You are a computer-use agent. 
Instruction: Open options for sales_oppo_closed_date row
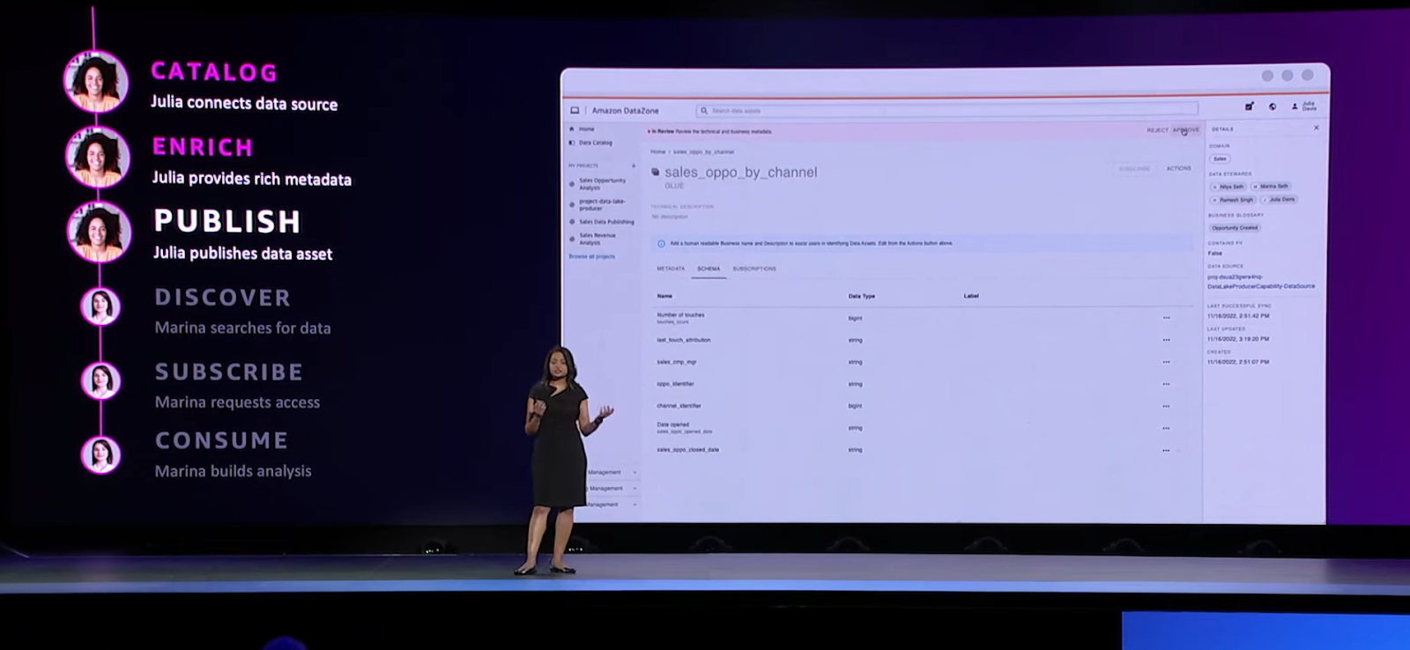(1166, 450)
